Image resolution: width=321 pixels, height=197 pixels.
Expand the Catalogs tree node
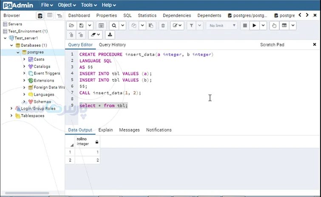click(x=24, y=66)
